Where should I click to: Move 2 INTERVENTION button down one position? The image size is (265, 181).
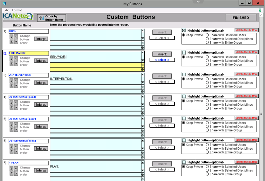coord(16,86)
